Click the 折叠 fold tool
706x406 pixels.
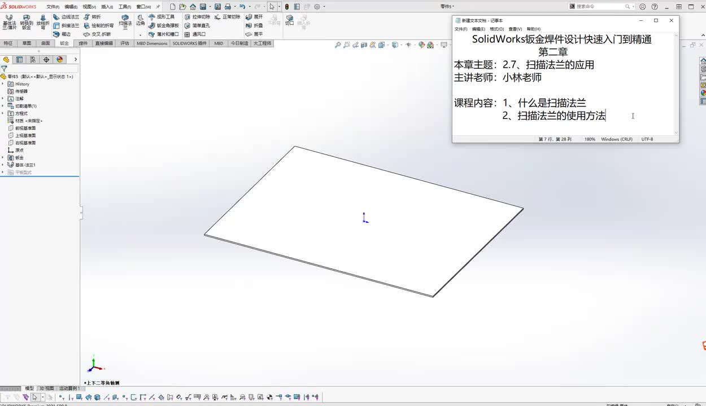pyautogui.click(x=254, y=25)
